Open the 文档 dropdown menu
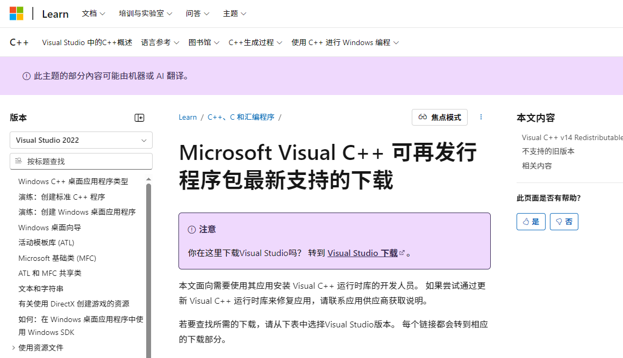 [x=94, y=13]
